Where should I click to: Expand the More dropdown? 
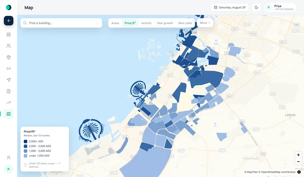(205, 23)
